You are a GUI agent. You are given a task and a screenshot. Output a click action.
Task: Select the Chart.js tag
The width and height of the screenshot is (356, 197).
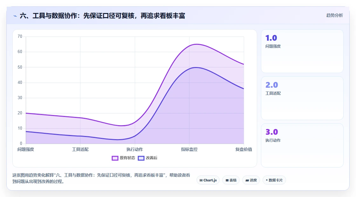point(208,180)
